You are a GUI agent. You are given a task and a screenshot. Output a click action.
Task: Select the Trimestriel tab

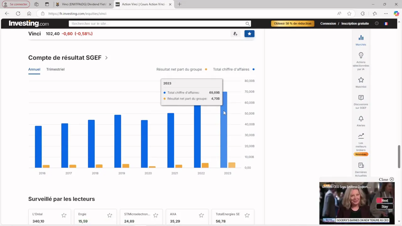tap(55, 69)
